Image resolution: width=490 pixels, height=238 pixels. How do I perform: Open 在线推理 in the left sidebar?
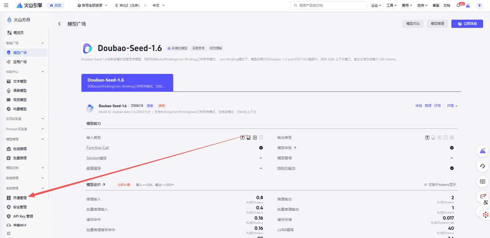click(20, 148)
